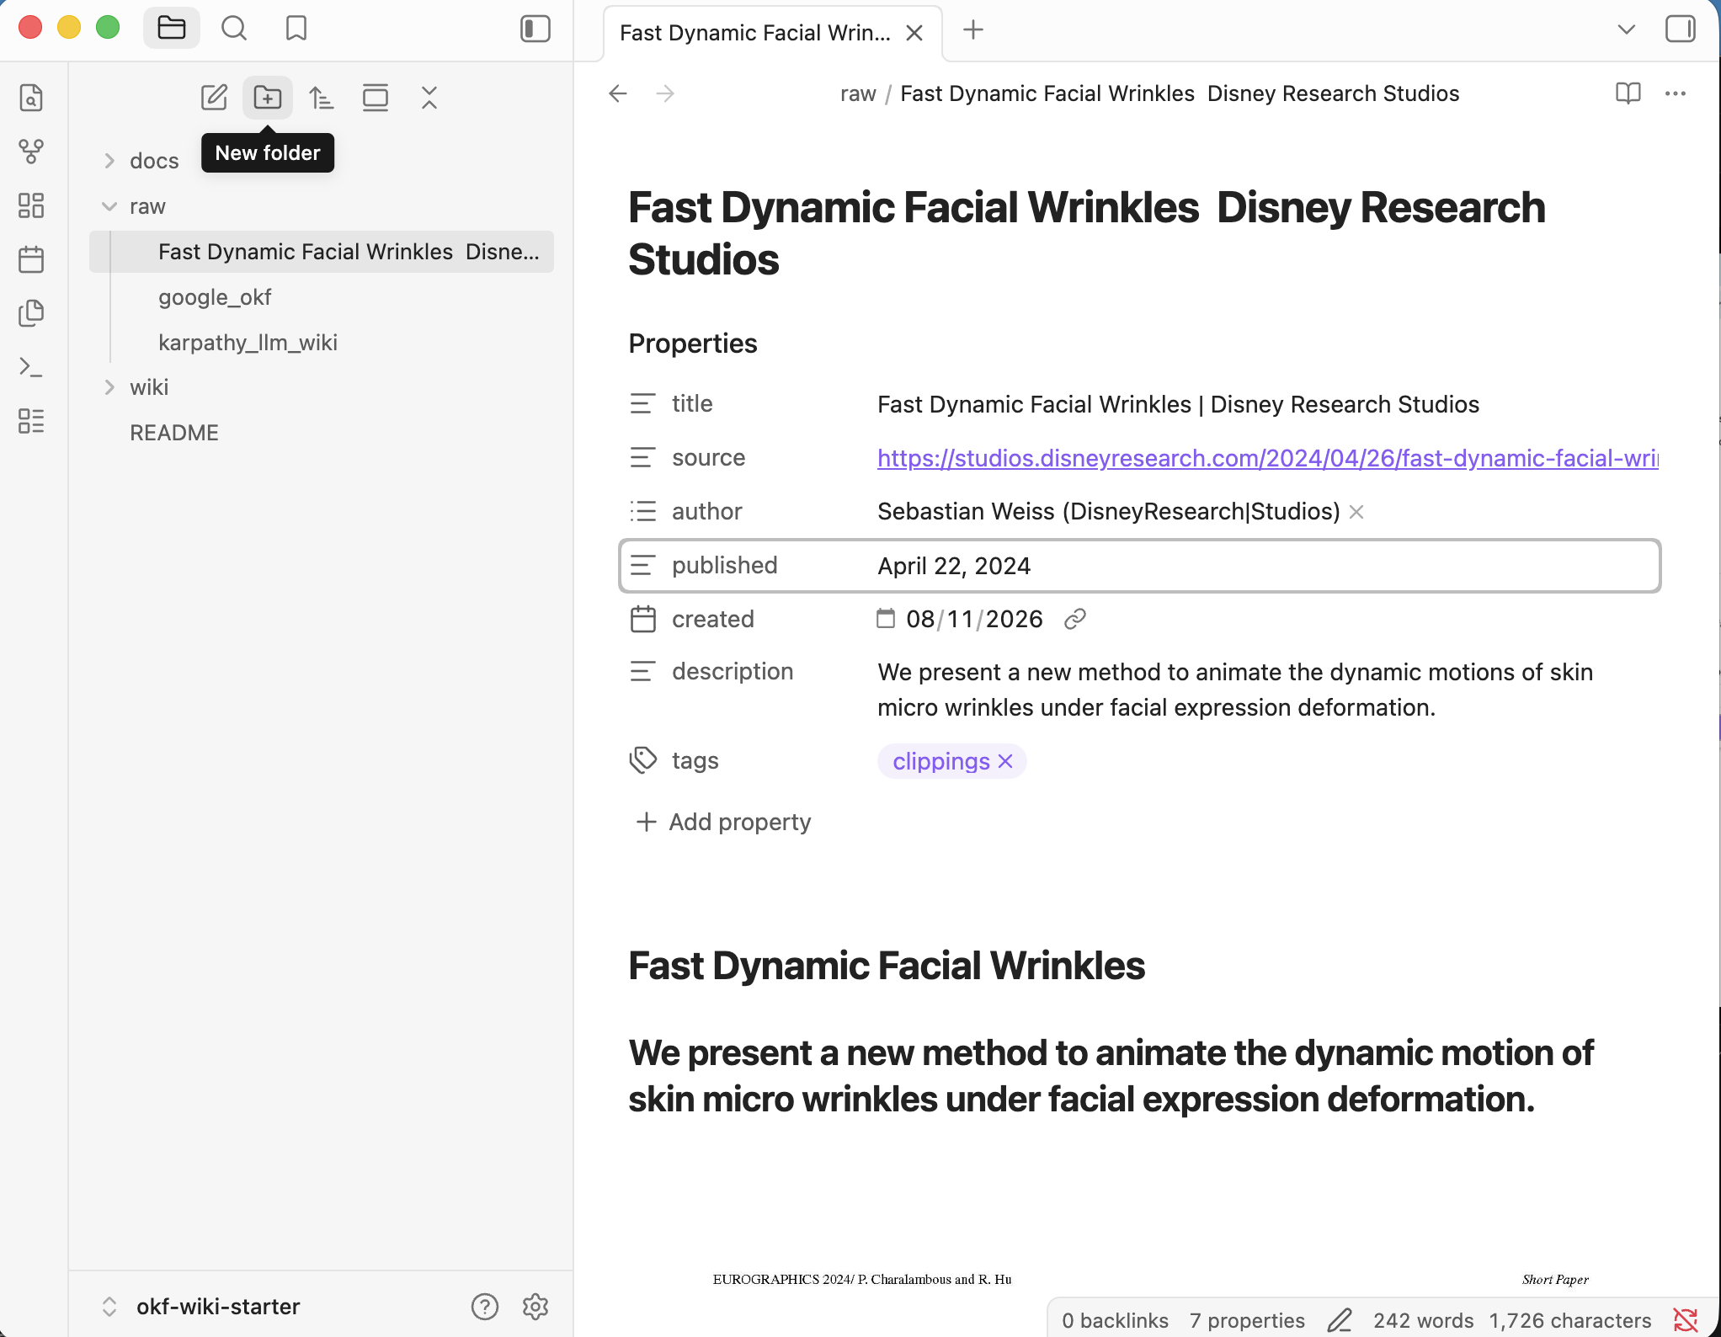Open more options menu
The height and width of the screenshot is (1337, 1721).
pyautogui.click(x=1676, y=93)
